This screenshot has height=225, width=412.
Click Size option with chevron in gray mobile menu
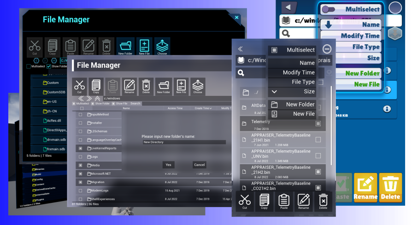292,91
